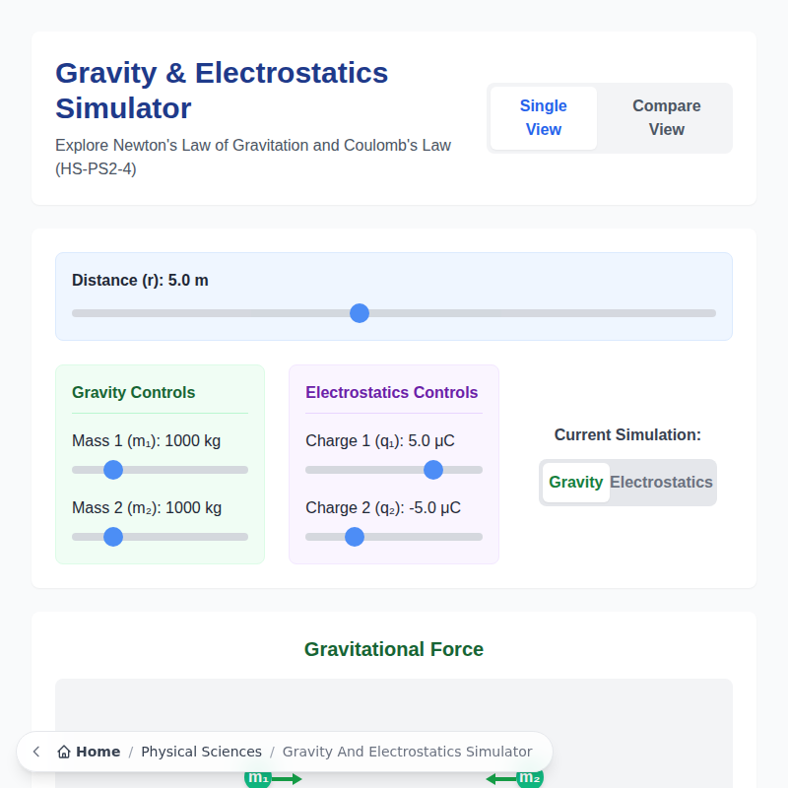788x788 pixels.
Task: Click the Gravitational Force heading
Action: click(x=393, y=649)
